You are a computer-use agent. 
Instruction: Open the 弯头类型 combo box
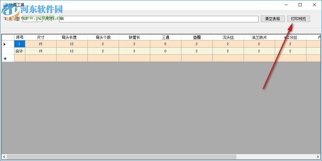point(32,19)
